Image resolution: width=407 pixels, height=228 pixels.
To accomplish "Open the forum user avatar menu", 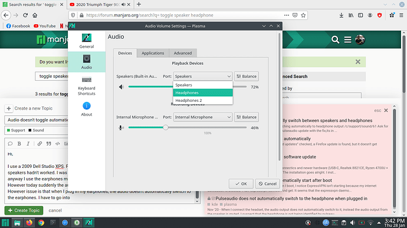I will tap(360, 39).
